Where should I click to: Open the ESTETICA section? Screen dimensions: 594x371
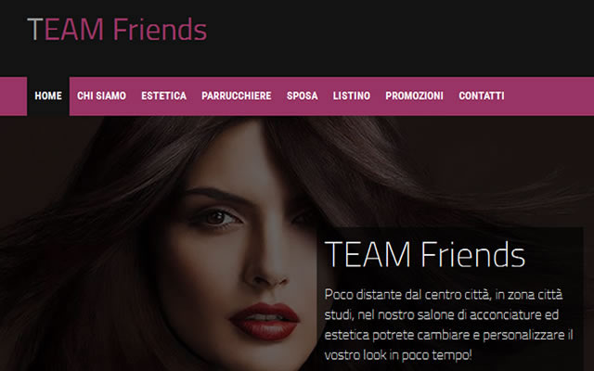click(163, 96)
